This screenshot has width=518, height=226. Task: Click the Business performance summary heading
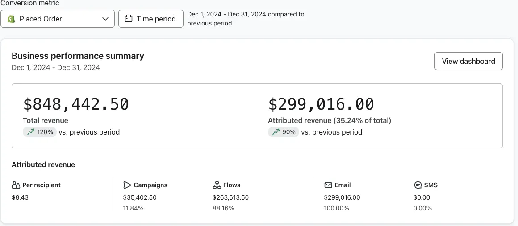(x=78, y=56)
